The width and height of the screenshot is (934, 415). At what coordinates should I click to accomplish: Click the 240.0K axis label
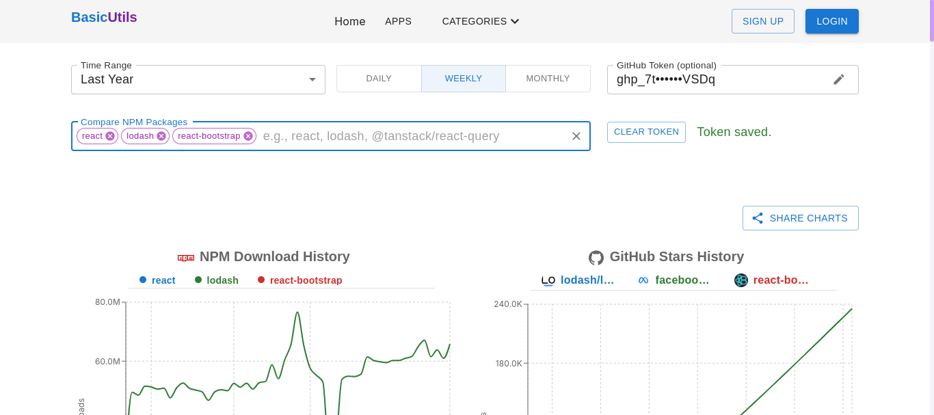pyautogui.click(x=508, y=304)
